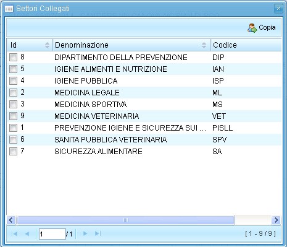Select the DIPARTIMENTO DELLA PREVENZIONE text
The image size is (287, 247).
121,58
